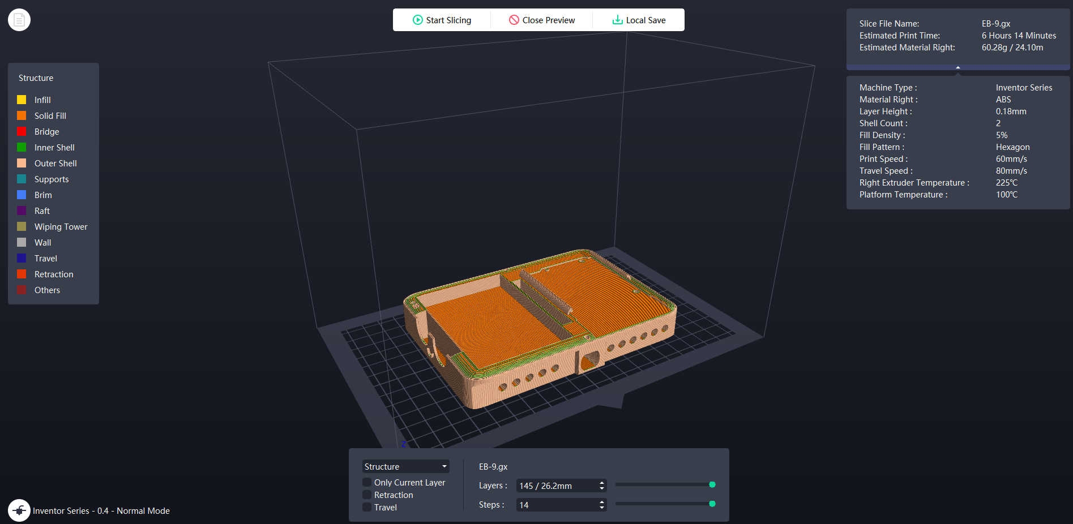1073x524 pixels.
Task: Open the Structure view mode dropdown
Action: click(x=405, y=466)
